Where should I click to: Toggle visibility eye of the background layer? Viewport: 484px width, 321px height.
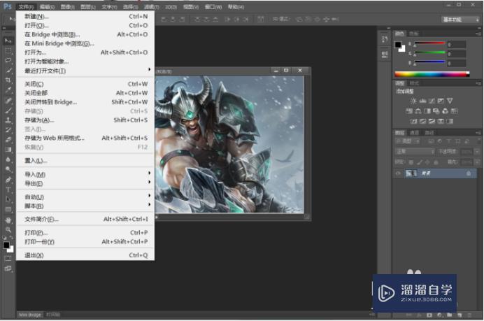pyautogui.click(x=398, y=173)
